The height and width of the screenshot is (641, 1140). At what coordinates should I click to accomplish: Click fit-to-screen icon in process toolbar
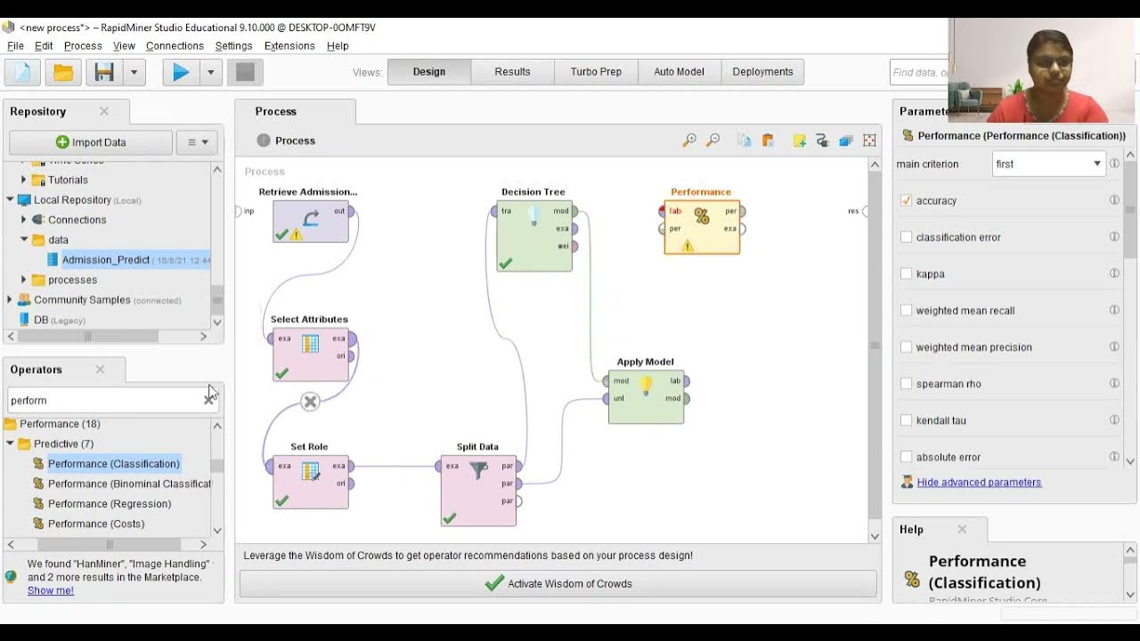[x=869, y=141]
